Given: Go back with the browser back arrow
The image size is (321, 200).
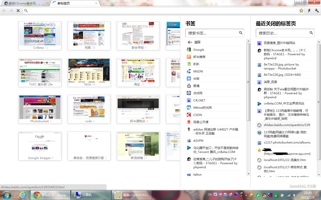Looking at the screenshot, I should (x=4, y=11).
